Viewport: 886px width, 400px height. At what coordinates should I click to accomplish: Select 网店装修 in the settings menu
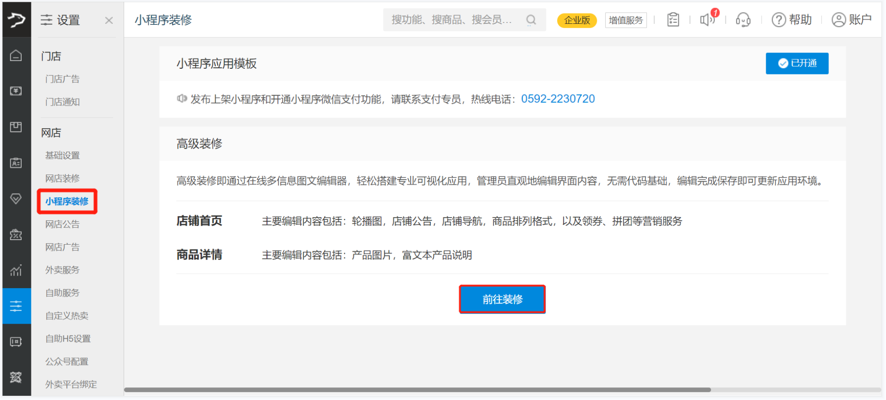(x=62, y=178)
